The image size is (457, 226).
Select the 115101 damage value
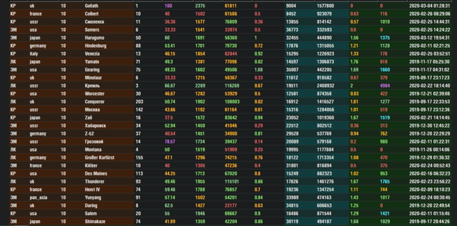[232, 182]
